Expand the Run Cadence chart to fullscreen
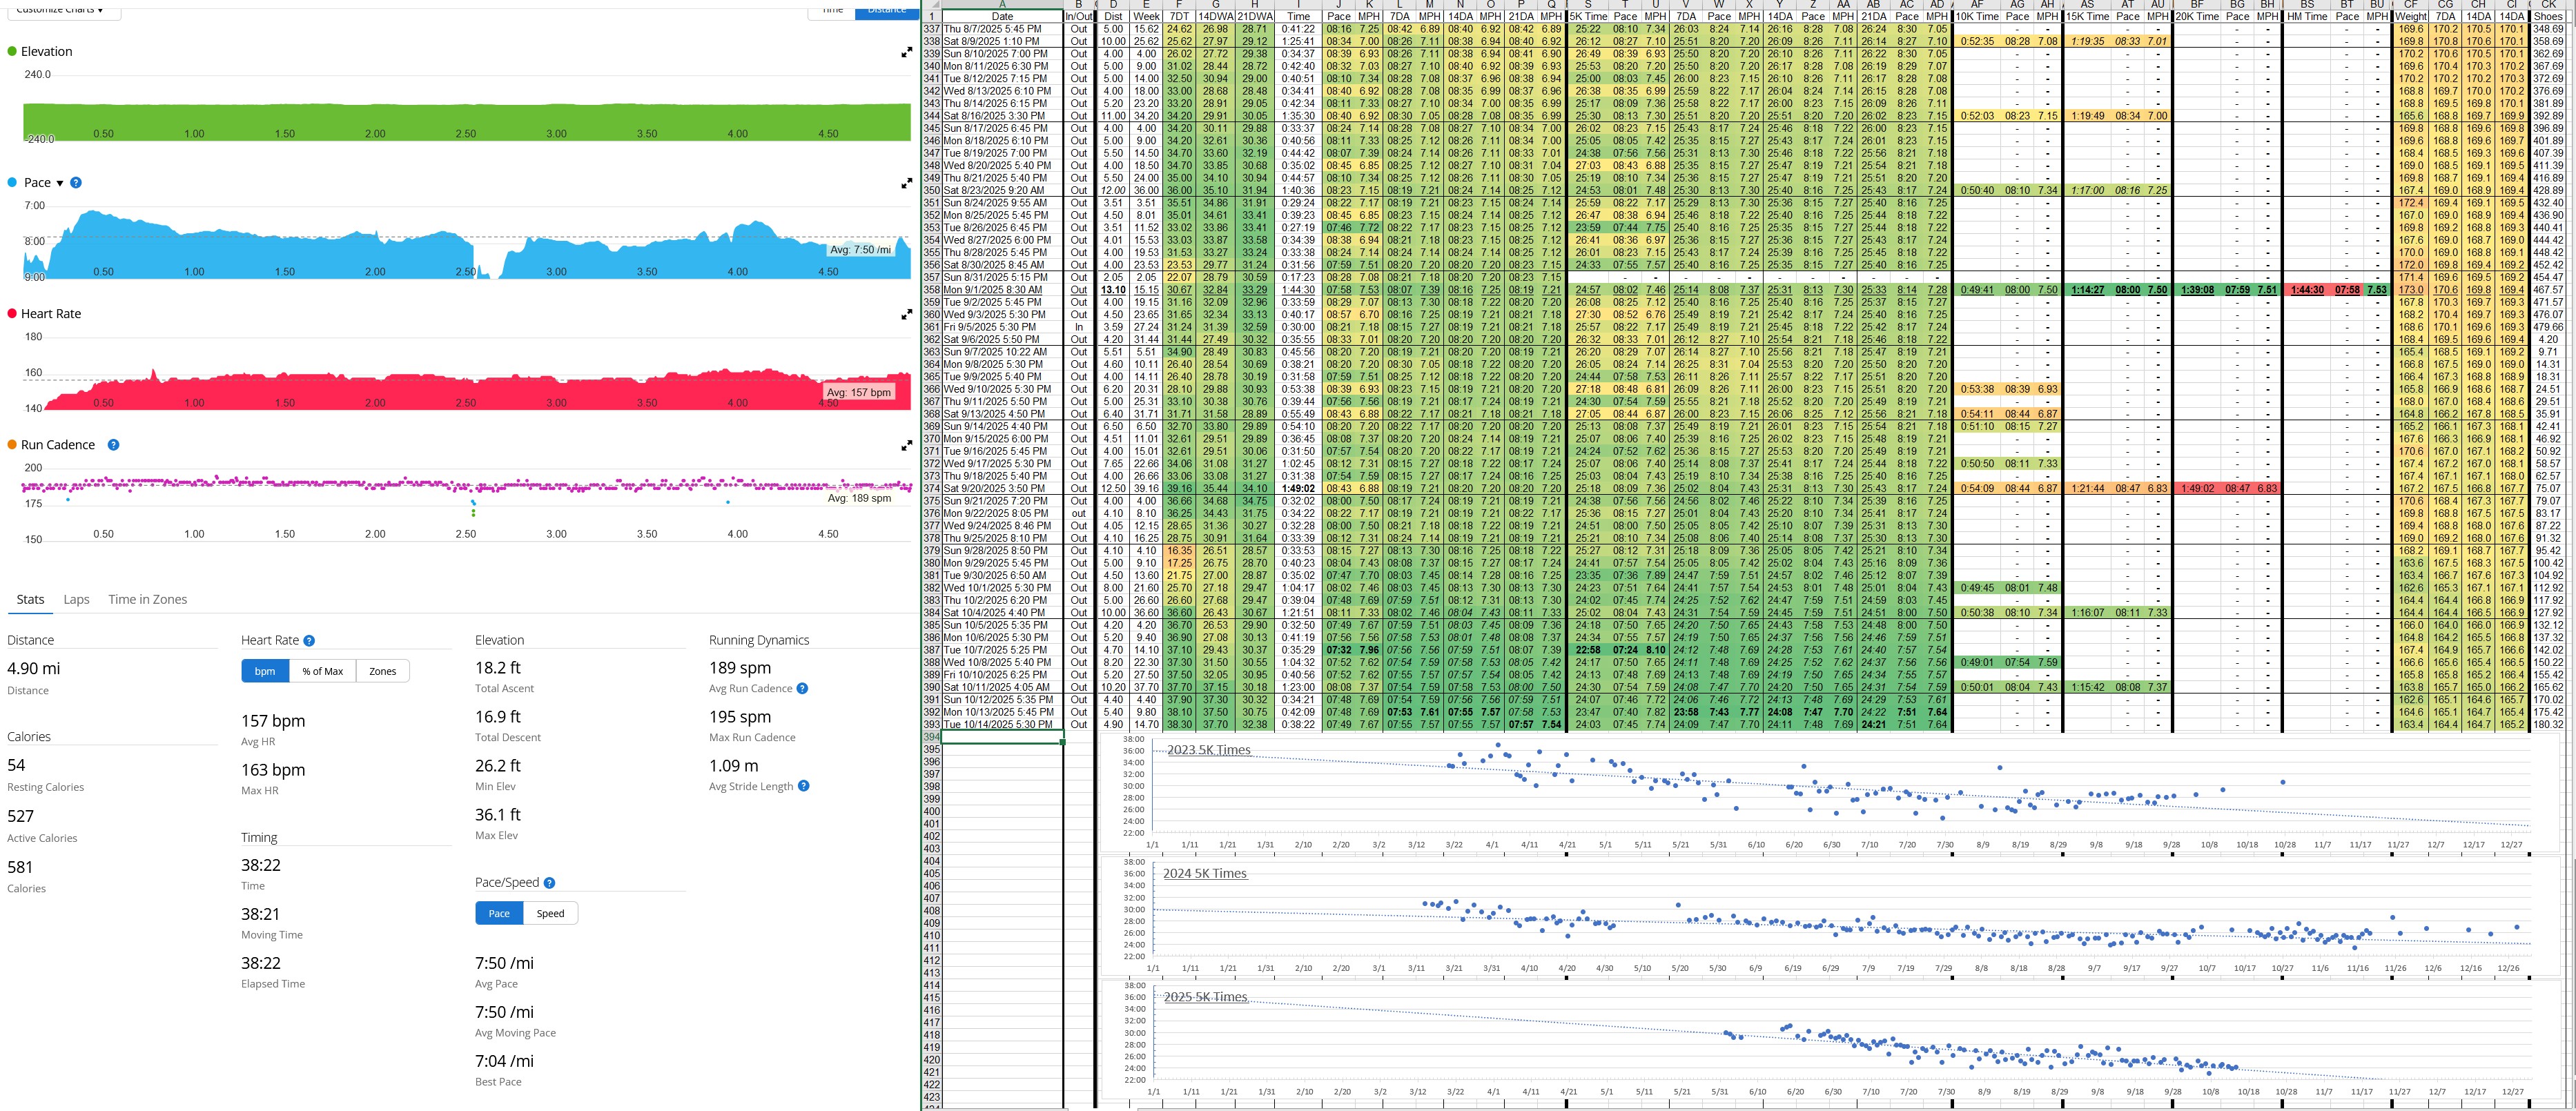This screenshot has height=1111, width=2576. coord(906,445)
